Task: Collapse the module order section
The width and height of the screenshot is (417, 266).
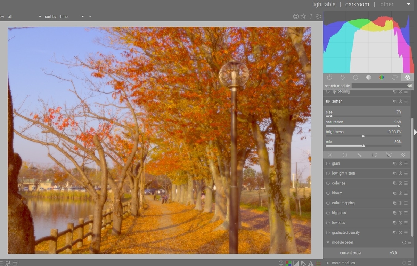Action: [328, 242]
